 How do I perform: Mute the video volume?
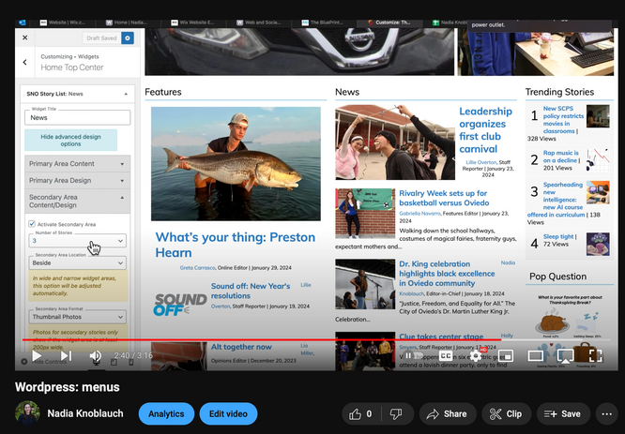pyautogui.click(x=95, y=356)
